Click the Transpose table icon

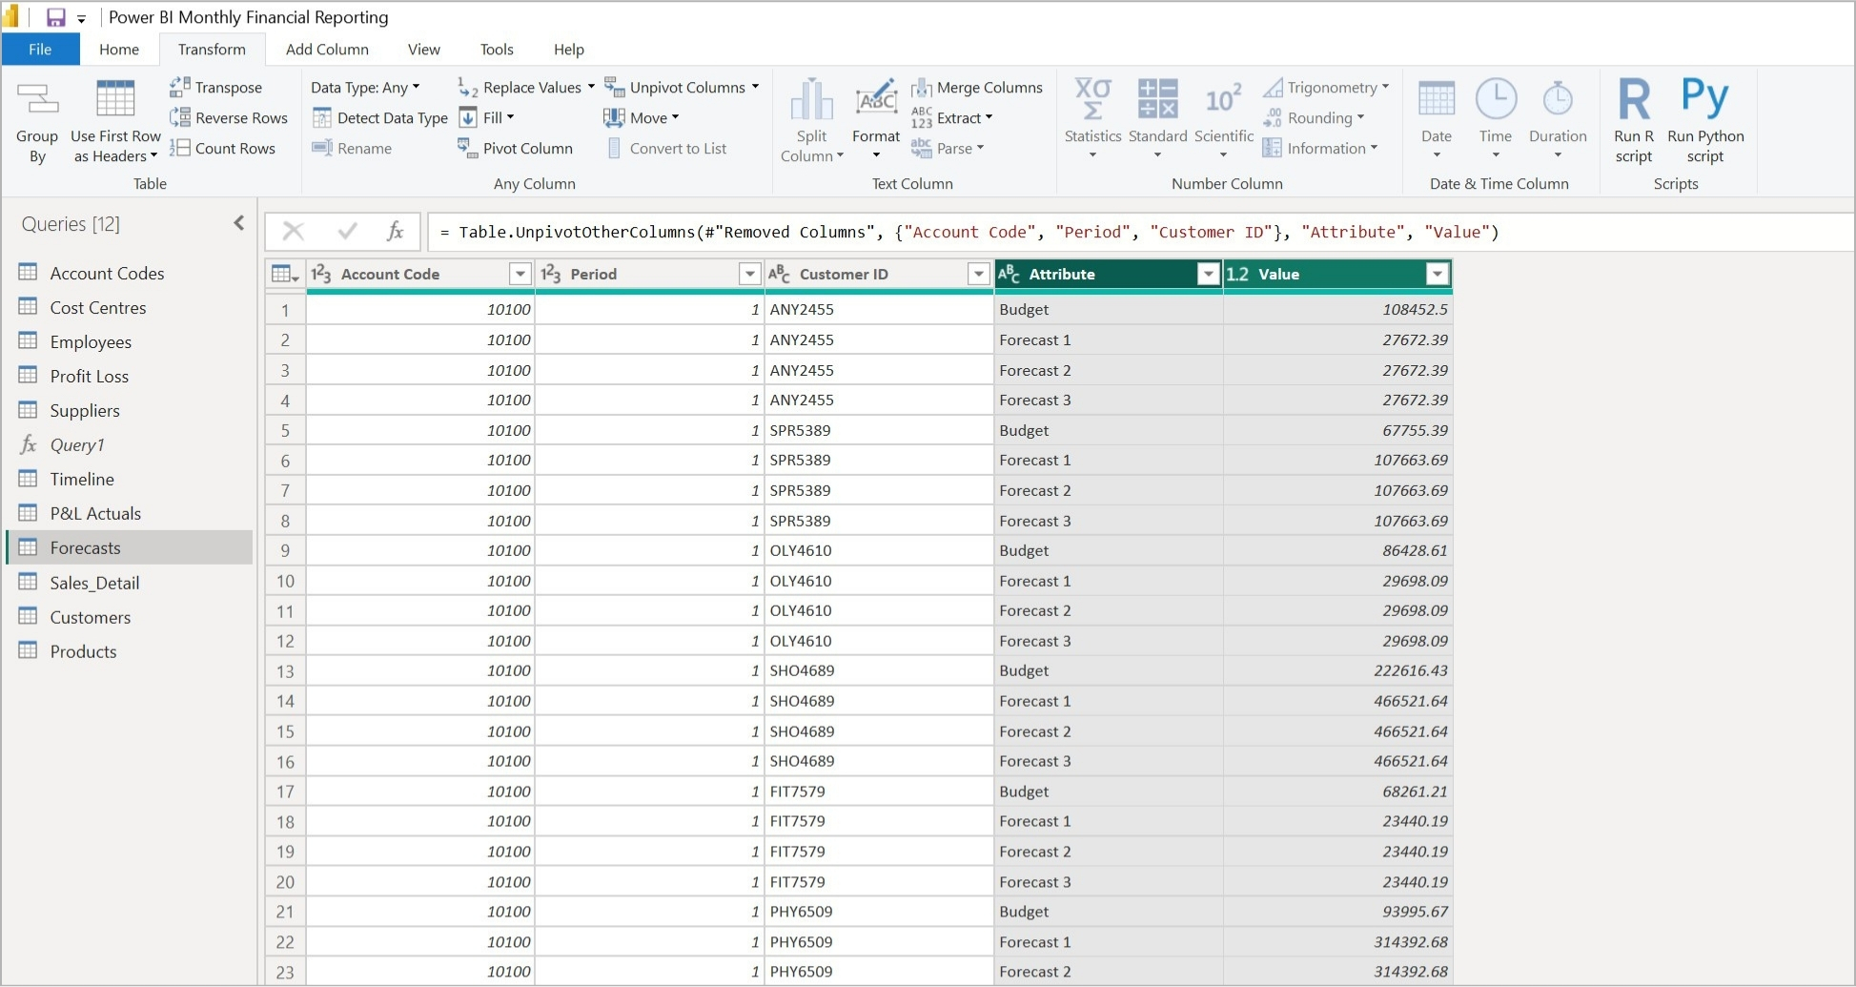179,88
